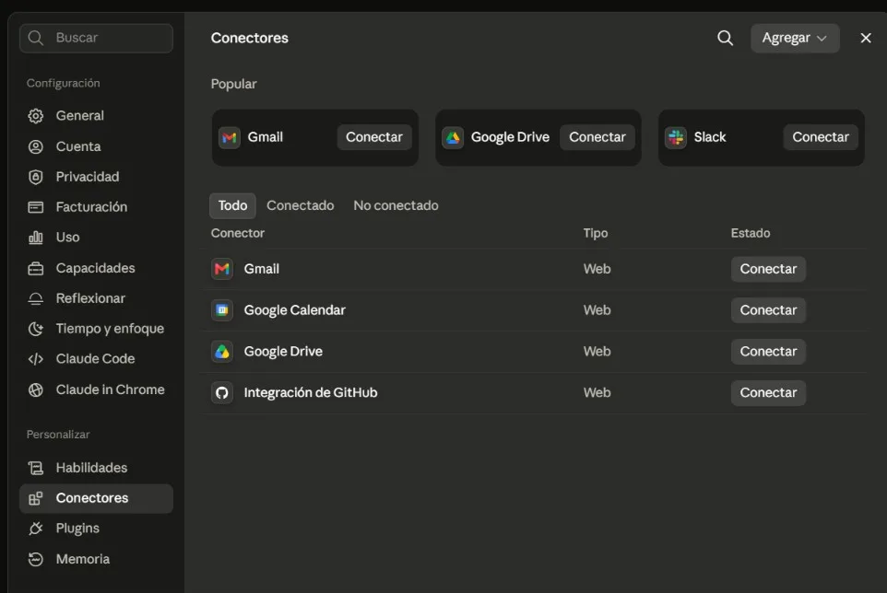Click the Uso bar chart icon
Image resolution: width=887 pixels, height=593 pixels.
pyautogui.click(x=36, y=238)
